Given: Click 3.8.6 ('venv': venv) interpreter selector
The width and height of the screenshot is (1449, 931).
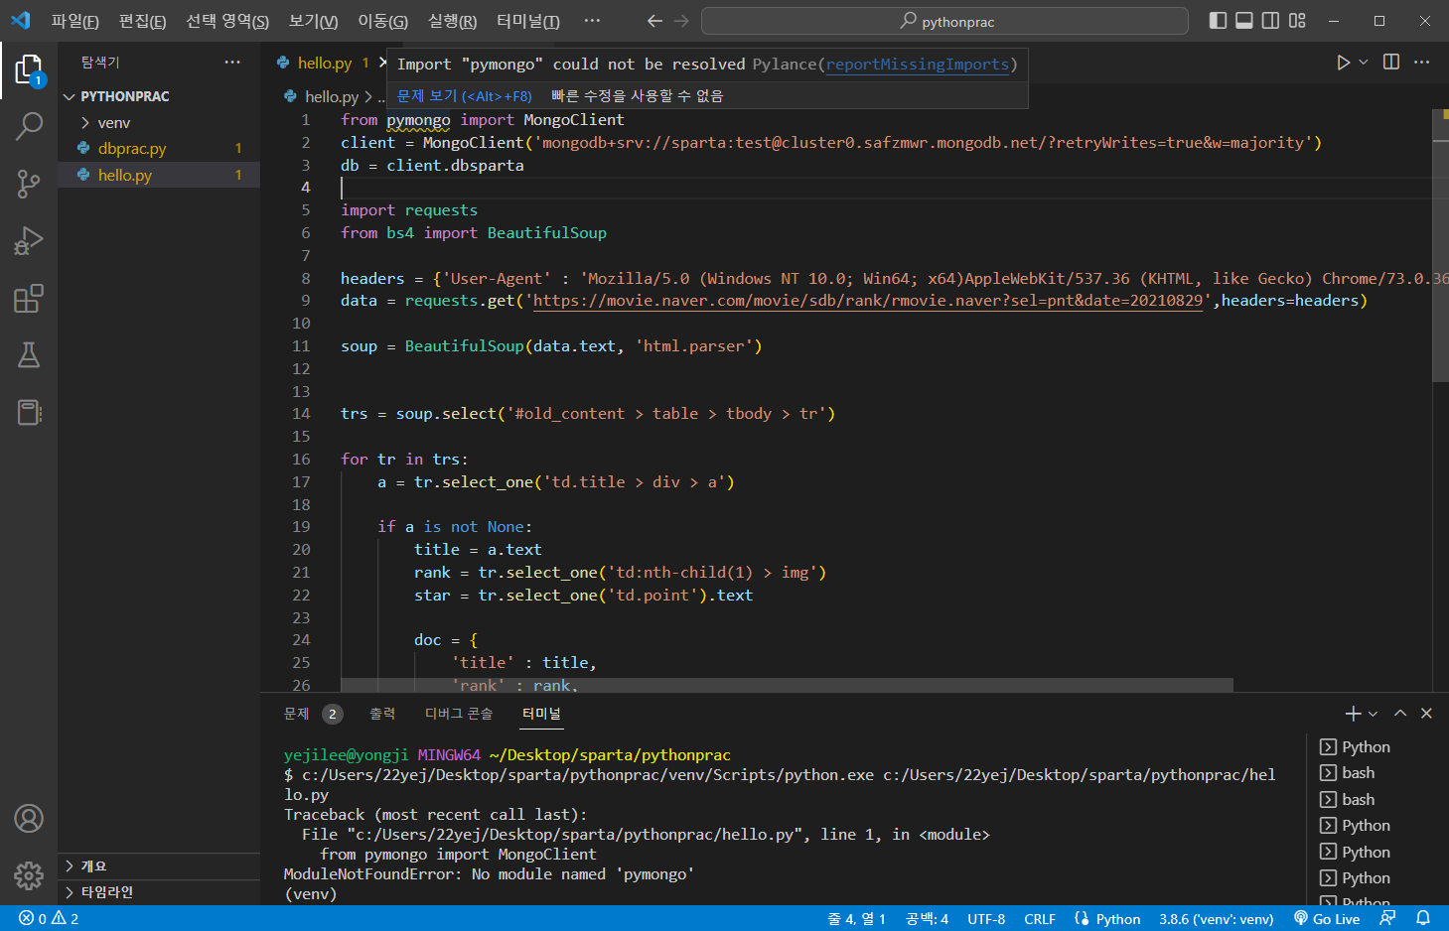Looking at the screenshot, I should pyautogui.click(x=1217, y=919).
